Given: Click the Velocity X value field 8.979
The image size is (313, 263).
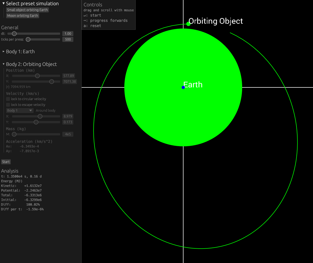Looking at the screenshot, I should [68, 116].
